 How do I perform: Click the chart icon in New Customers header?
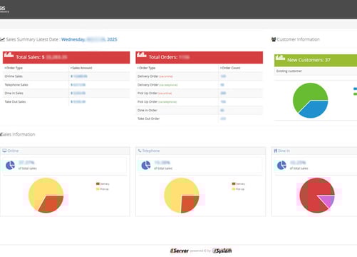[280, 57]
